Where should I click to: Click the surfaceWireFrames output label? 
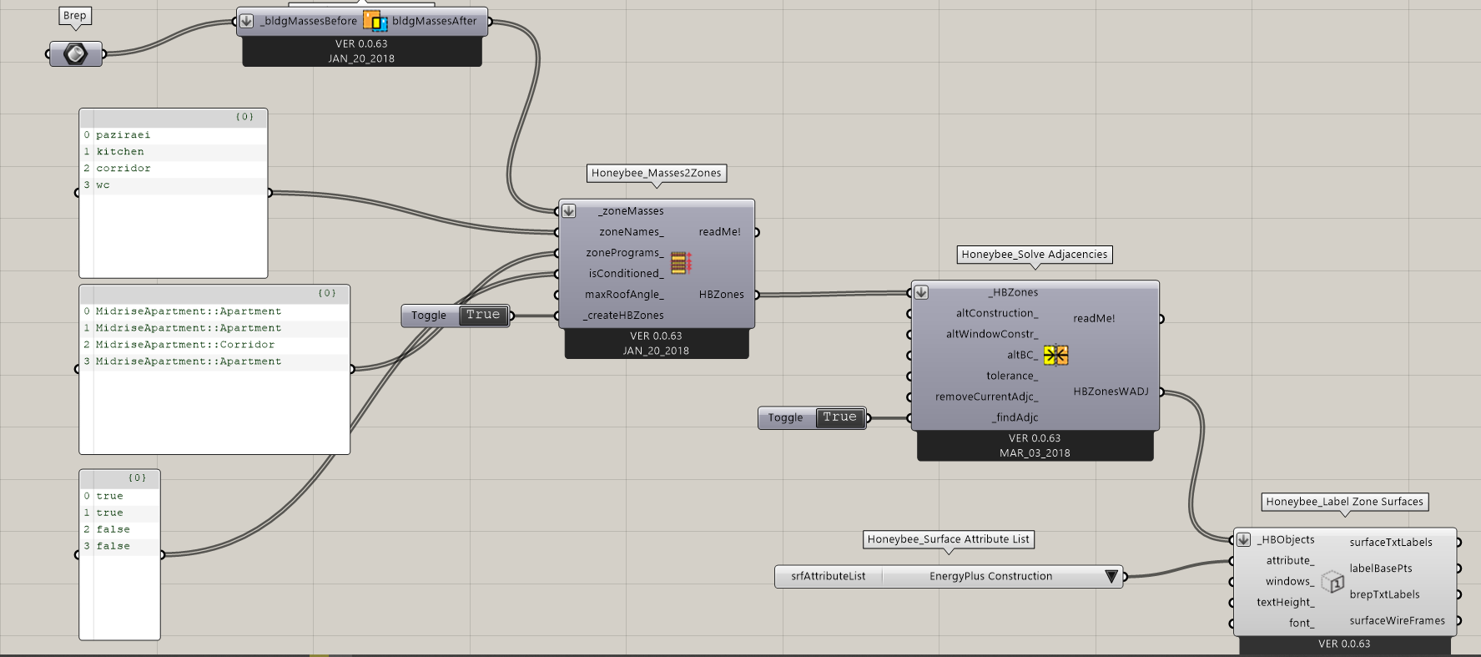(1397, 620)
